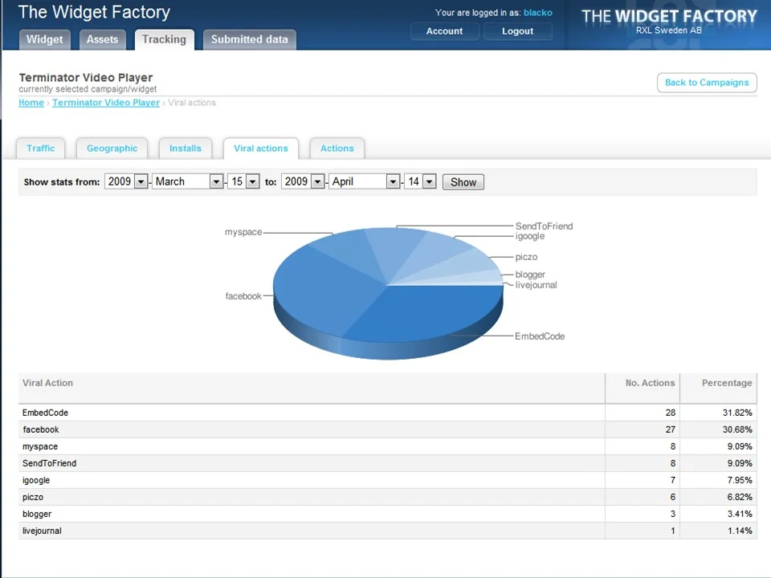The width and height of the screenshot is (771, 578).
Task: Select the igoogle table row name
Action: [x=36, y=480]
